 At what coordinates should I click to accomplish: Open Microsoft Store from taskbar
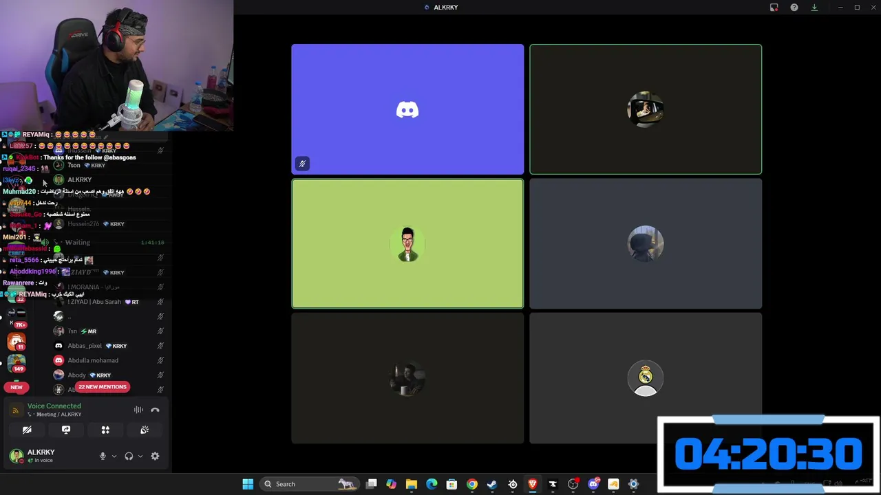[452, 484]
